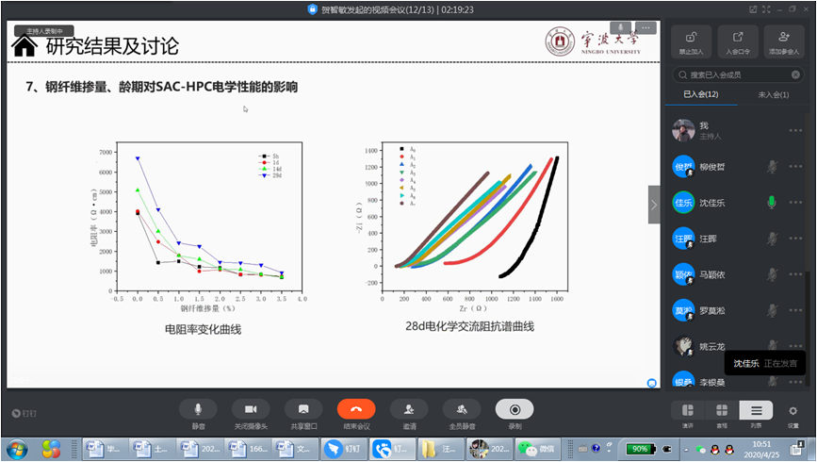817x462 pixels.
Task: Expand more options for 马颖依
Action: pos(796,274)
